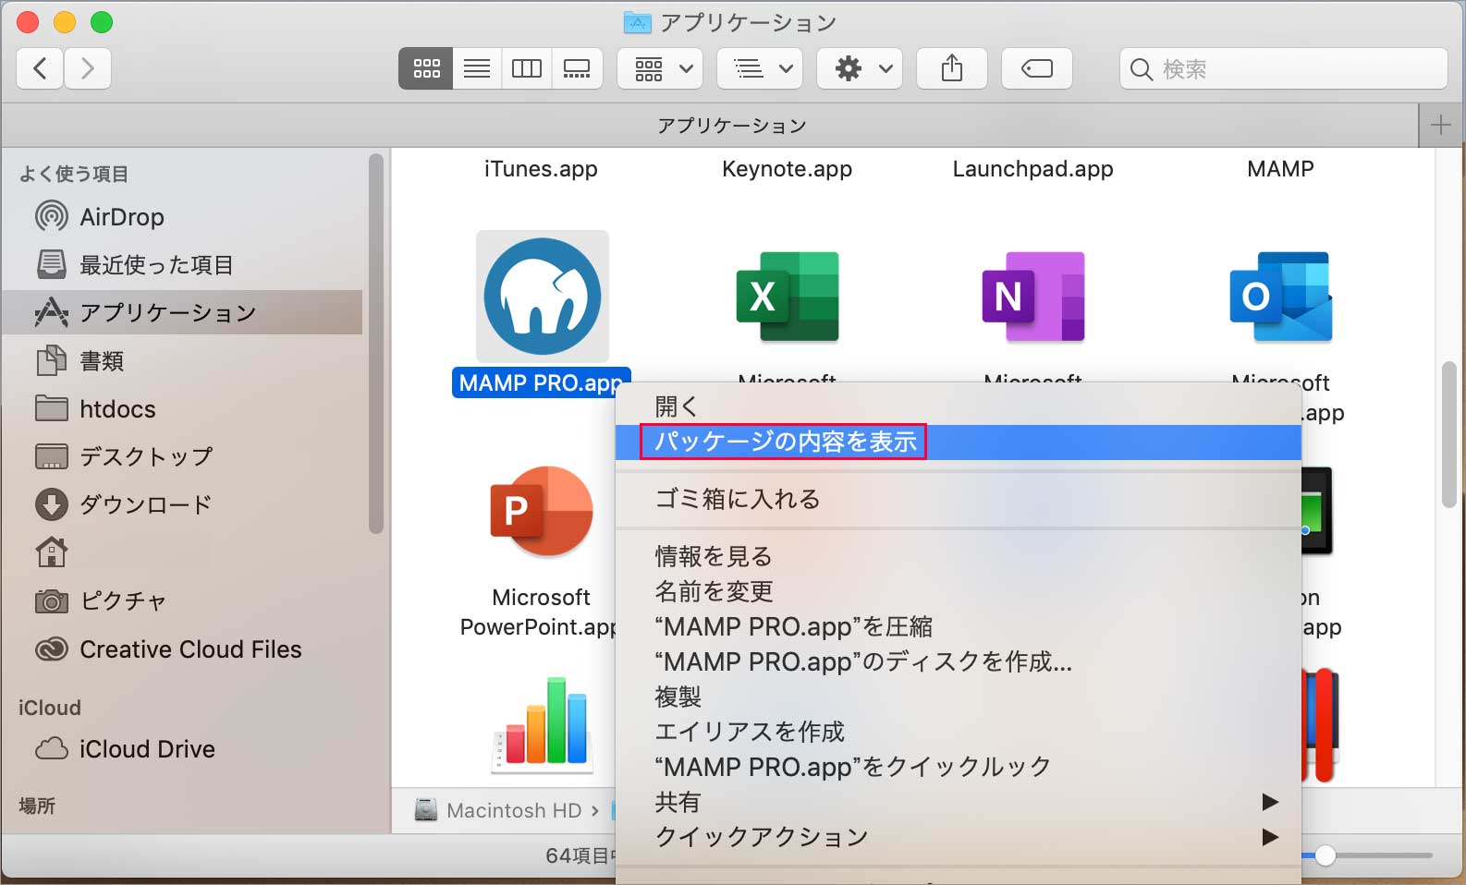The height and width of the screenshot is (885, 1466).
Task: Click the iTunes.app label
Action: click(541, 169)
